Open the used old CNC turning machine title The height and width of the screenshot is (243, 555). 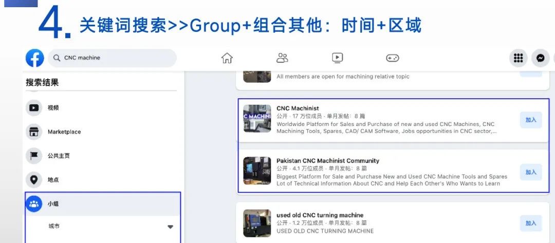point(320,215)
